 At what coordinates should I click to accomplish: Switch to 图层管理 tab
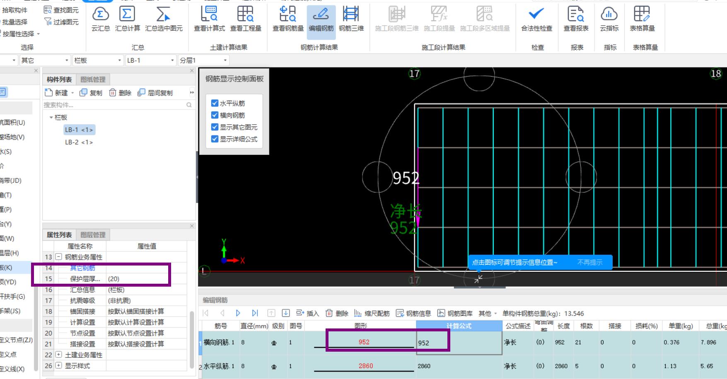(93, 235)
